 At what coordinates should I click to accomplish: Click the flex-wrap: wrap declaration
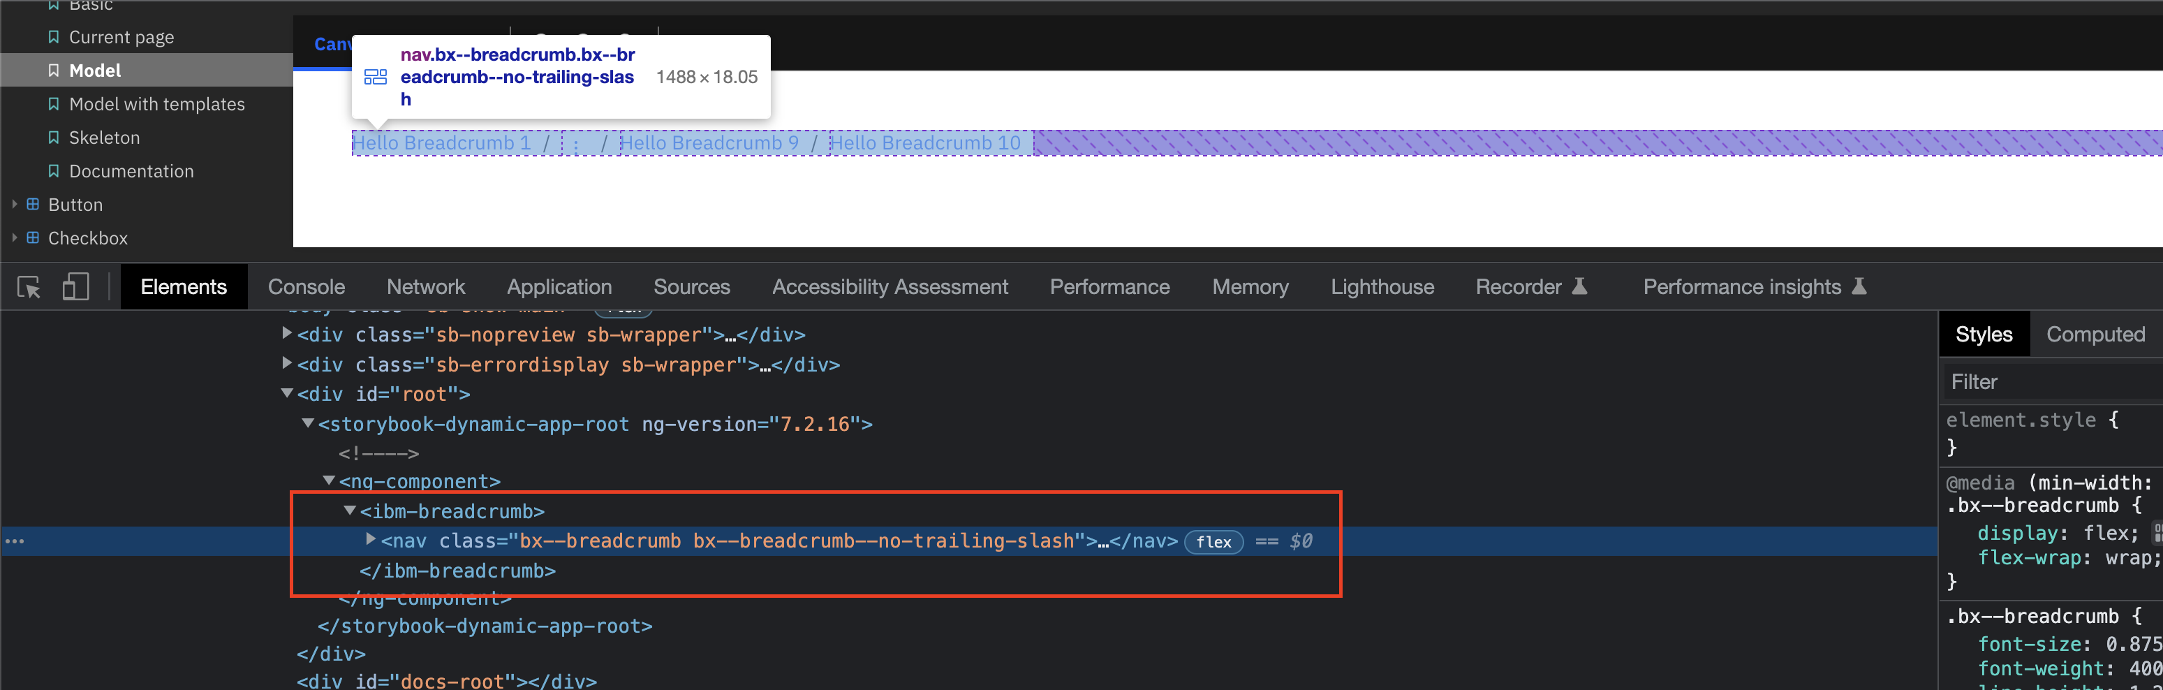coord(2069,558)
